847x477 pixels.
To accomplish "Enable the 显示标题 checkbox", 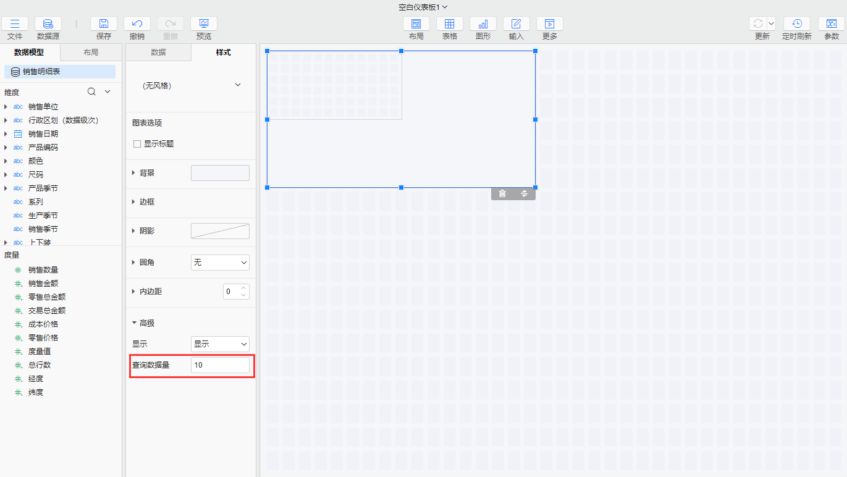I will click(x=138, y=144).
